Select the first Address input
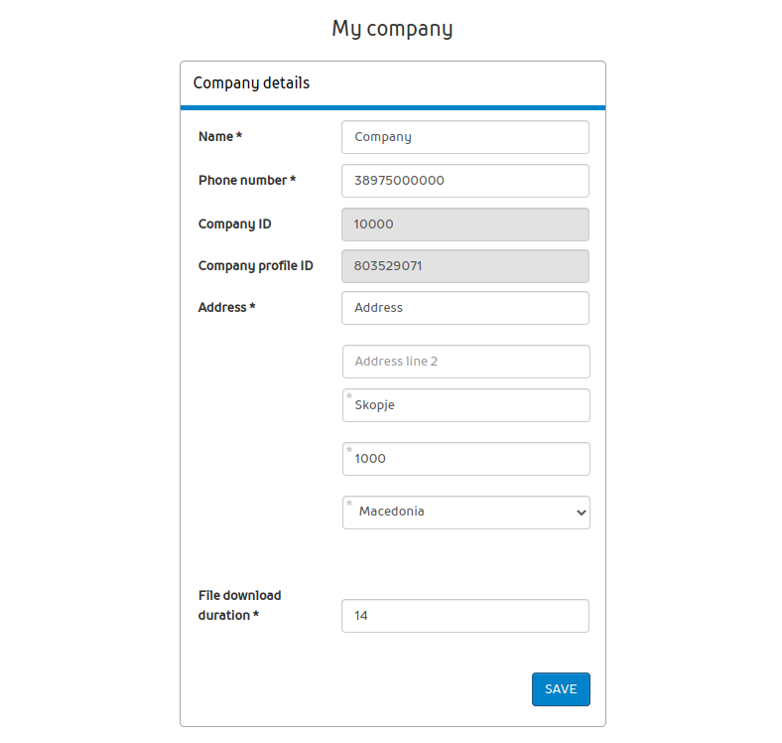Image resolution: width=782 pixels, height=743 pixels. [464, 308]
